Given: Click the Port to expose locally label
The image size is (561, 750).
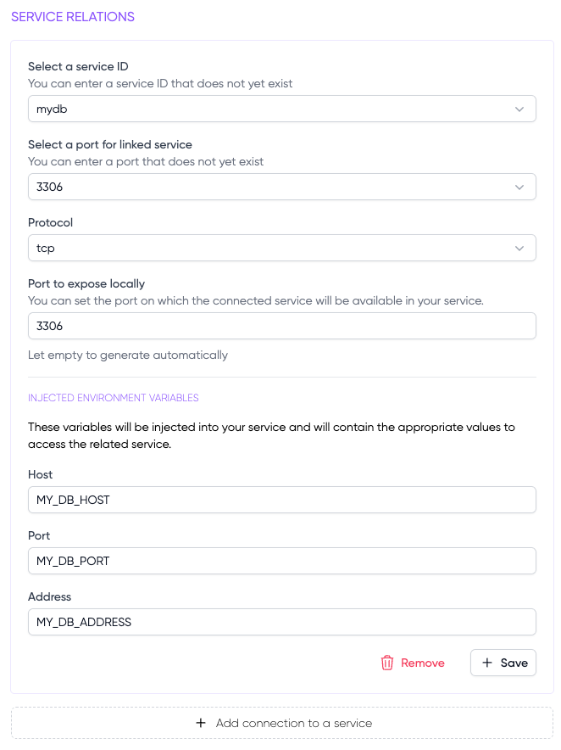Looking at the screenshot, I should [86, 283].
